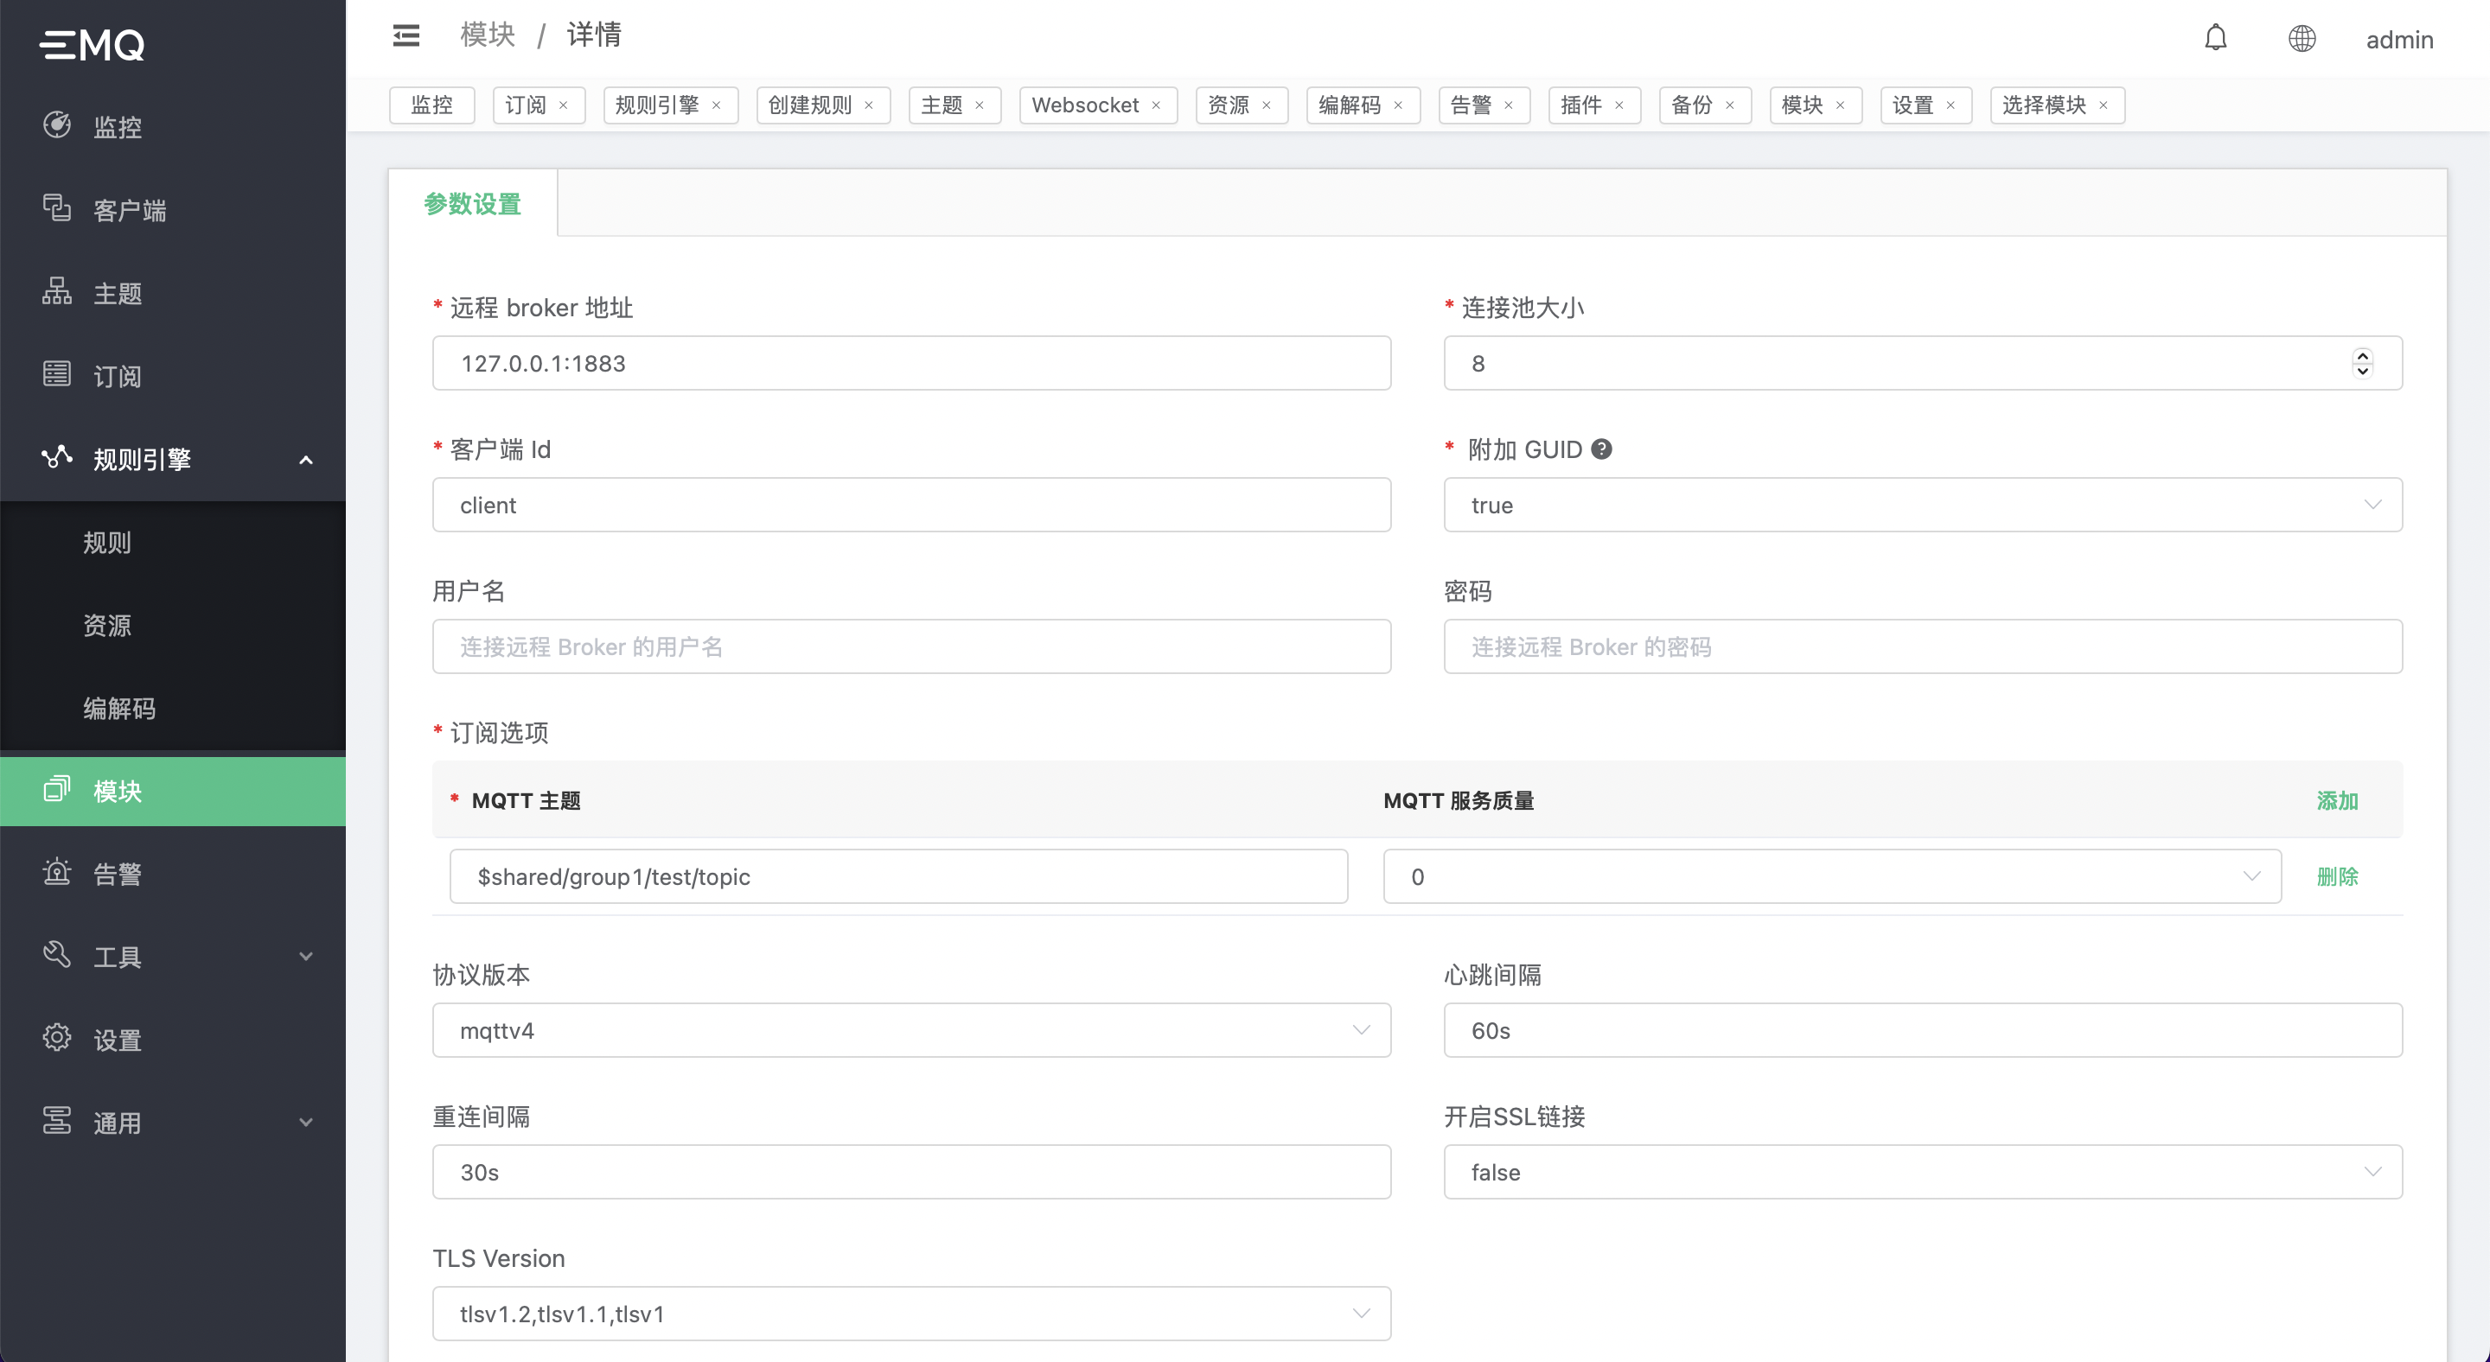This screenshot has height=1362, width=2490.
Task: Open 协议版本 dropdown showing mqttv4
Action: 910,1031
